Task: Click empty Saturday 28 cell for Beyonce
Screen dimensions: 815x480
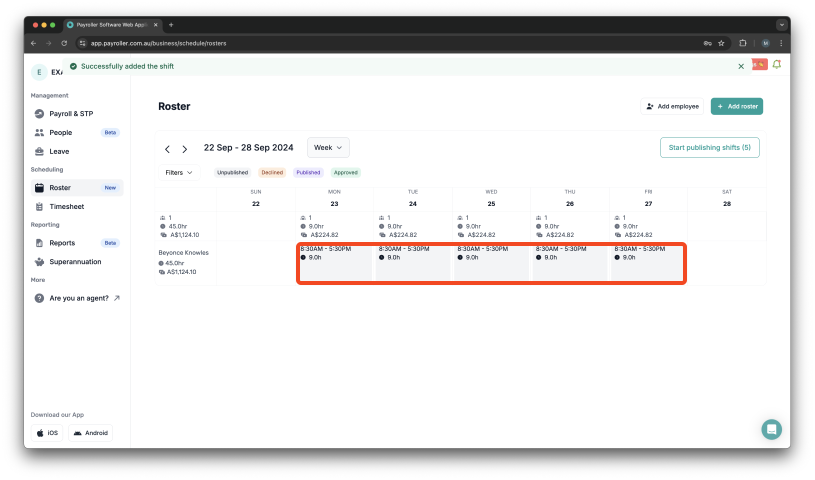Action: (727, 263)
